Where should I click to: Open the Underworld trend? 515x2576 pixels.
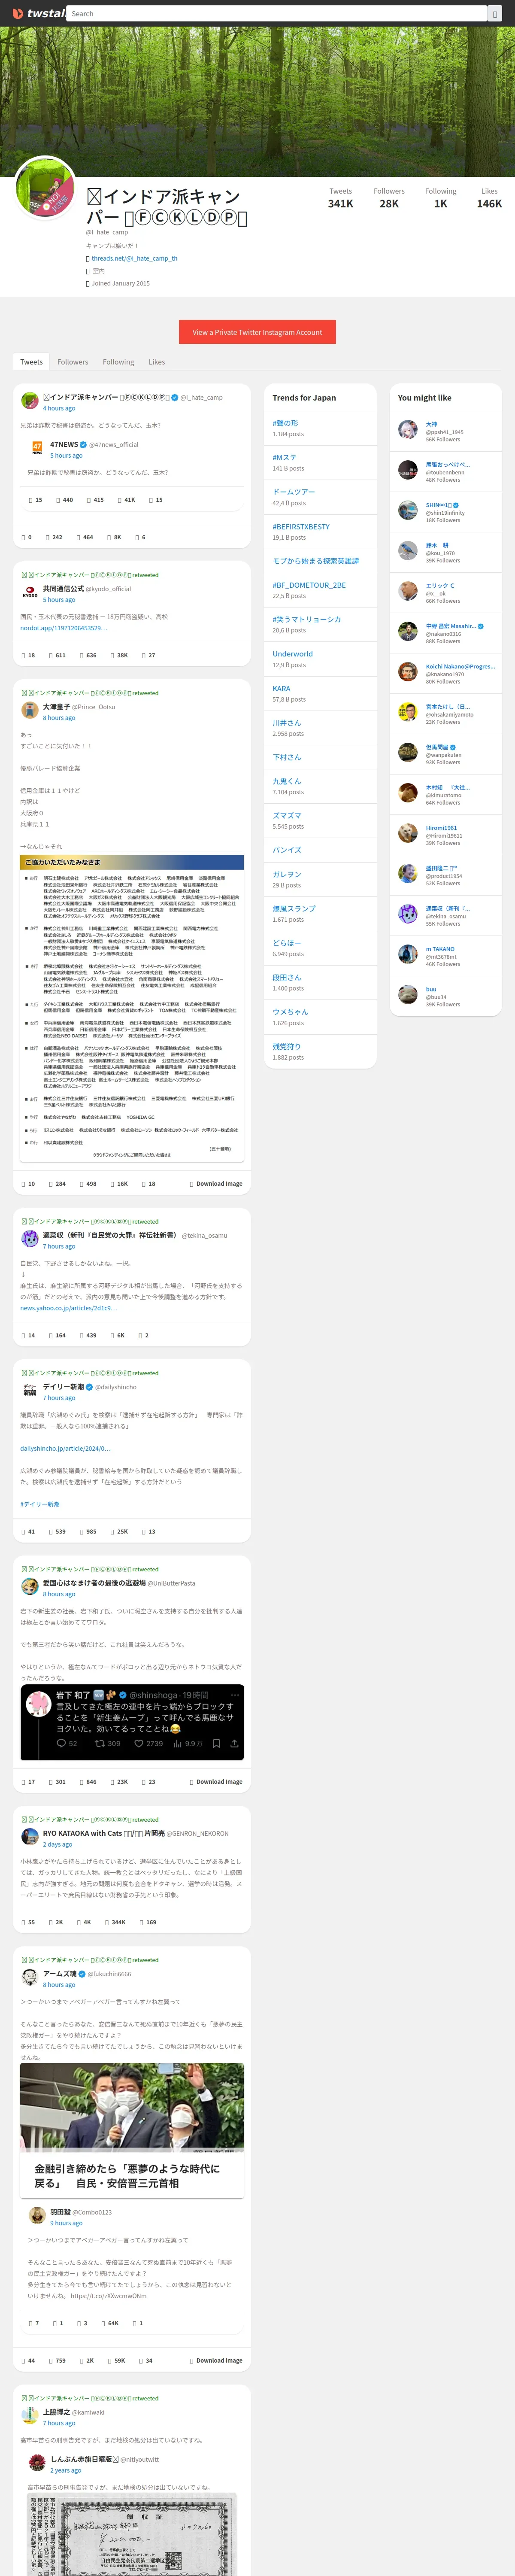point(293,654)
